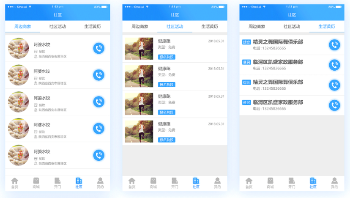Call the first 精灵之舞国际舞俱乐部 entry
Image resolution: width=350 pixels, height=198 pixels.
pos(334,45)
